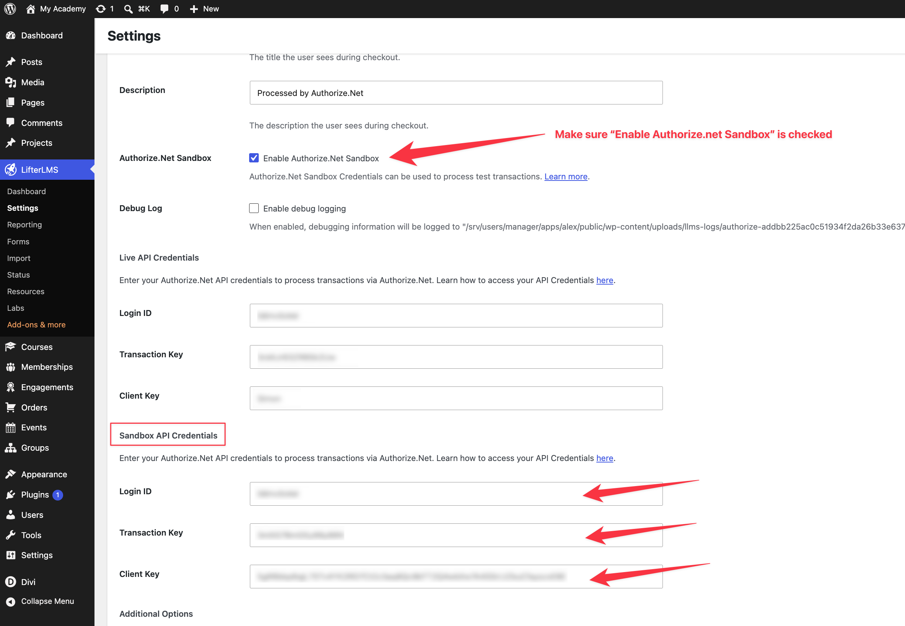Click the Description text field
This screenshot has width=905, height=626.
pyautogui.click(x=455, y=93)
